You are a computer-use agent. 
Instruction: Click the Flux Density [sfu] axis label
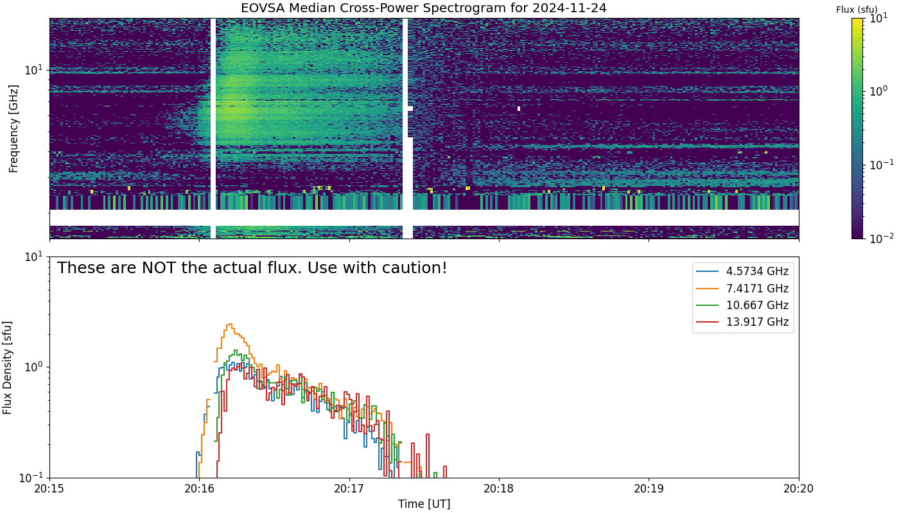(x=7, y=367)
